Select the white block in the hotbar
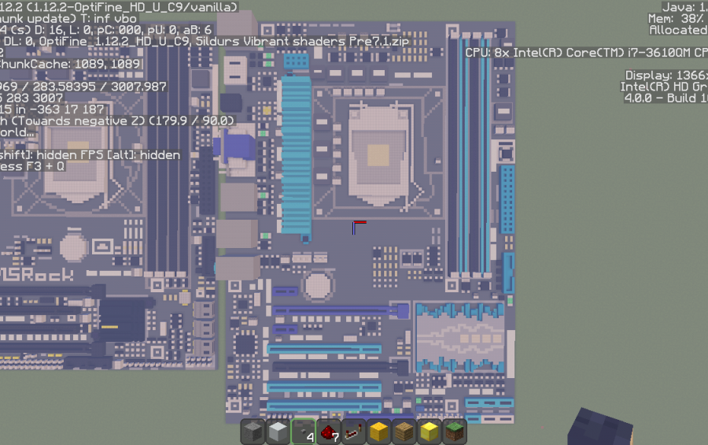 coord(278,432)
